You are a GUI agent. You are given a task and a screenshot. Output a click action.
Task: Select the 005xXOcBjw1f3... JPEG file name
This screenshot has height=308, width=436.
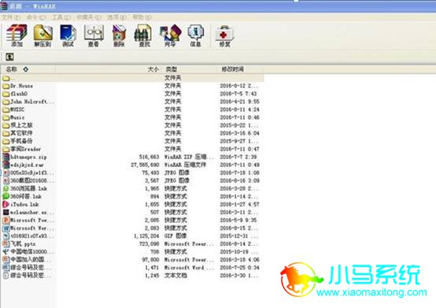(x=32, y=173)
